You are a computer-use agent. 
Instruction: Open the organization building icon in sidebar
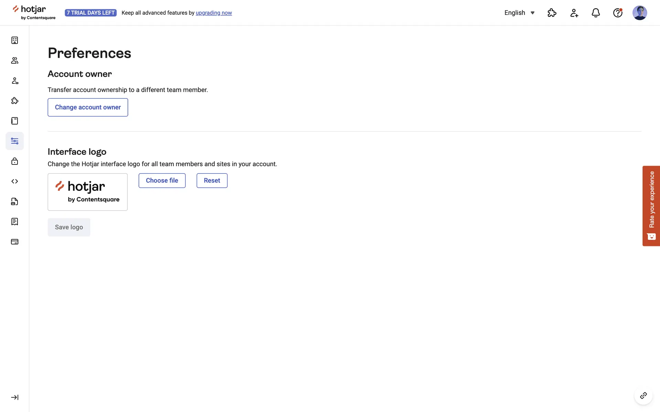click(x=14, y=41)
